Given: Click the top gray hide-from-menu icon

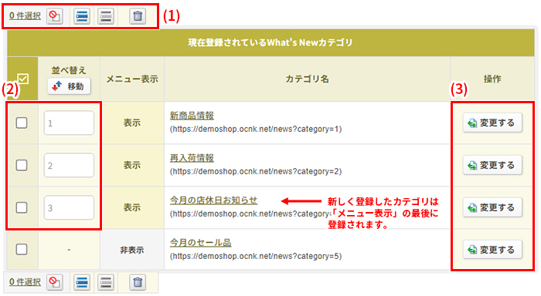Looking at the screenshot, I should coord(106,16).
